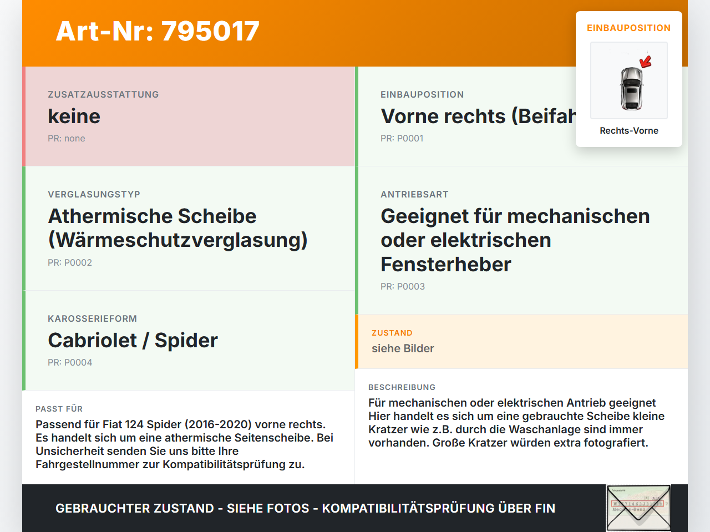
Task: Click the Art-Nr: 795017 heading
Action: 158,31
